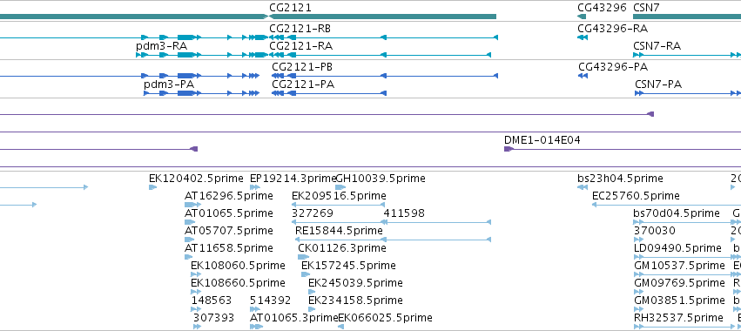Open the CG2121-RB transcript label

coord(300,29)
